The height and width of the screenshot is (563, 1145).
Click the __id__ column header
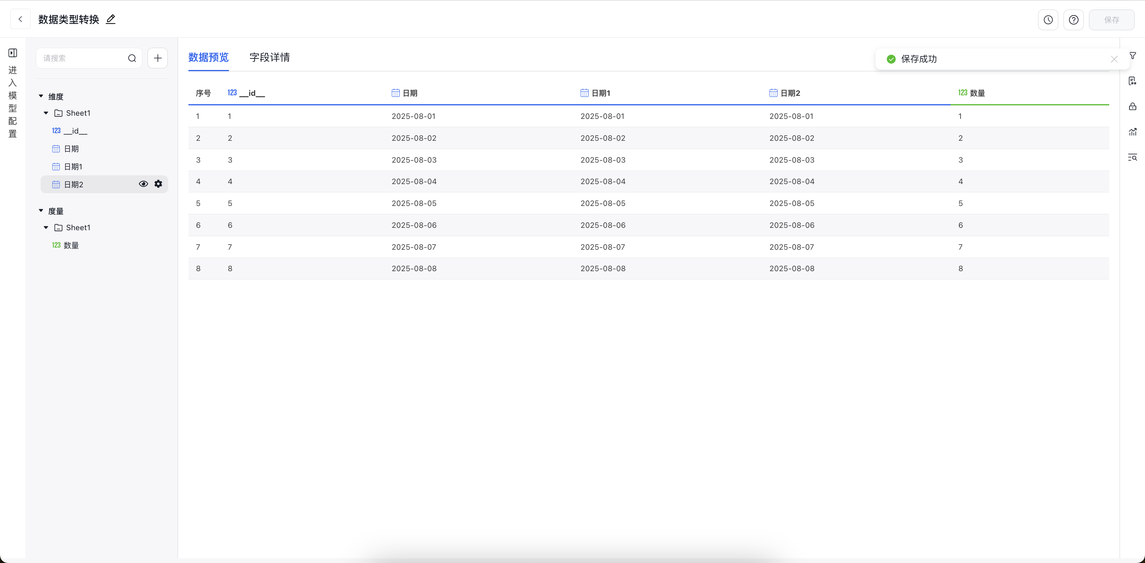click(x=252, y=93)
